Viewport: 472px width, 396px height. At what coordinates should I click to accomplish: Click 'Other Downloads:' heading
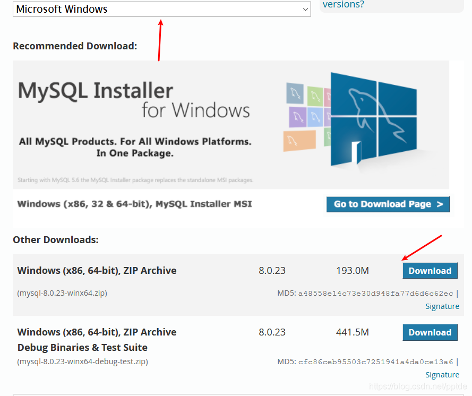click(56, 240)
